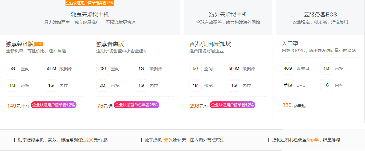Select the 独享普惠版 plan title

tap(110, 44)
